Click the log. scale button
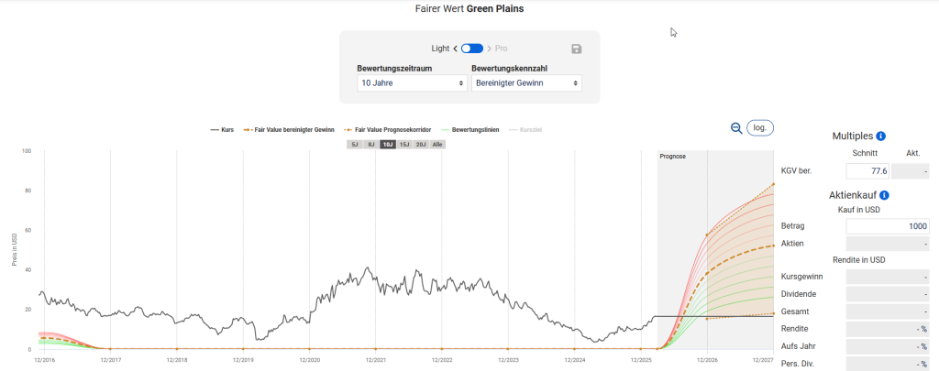 tap(760, 128)
